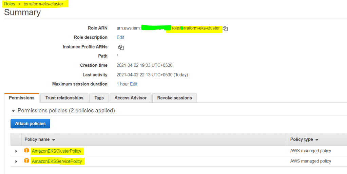Edit the Maximum session duration

coord(134,84)
